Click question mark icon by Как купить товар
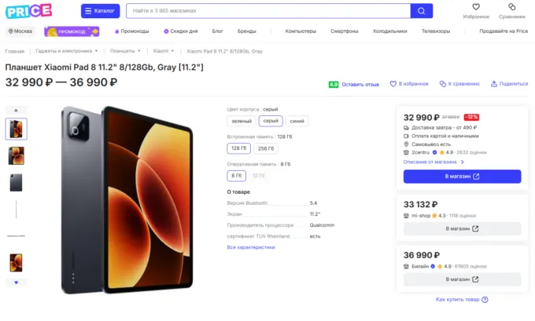Image resolution: width=535 pixels, height=321 pixels. point(485,300)
